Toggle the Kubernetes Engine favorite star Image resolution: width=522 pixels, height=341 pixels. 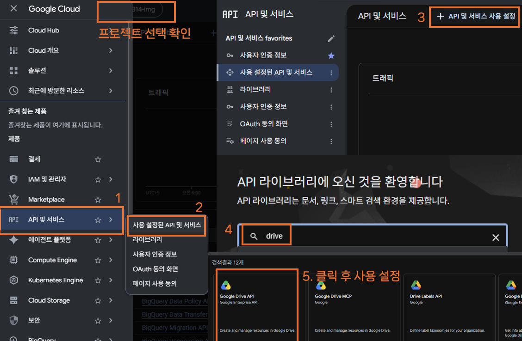[x=98, y=280]
